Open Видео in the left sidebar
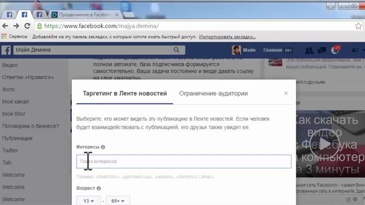This screenshot has width=365, height=205. coord(10,65)
